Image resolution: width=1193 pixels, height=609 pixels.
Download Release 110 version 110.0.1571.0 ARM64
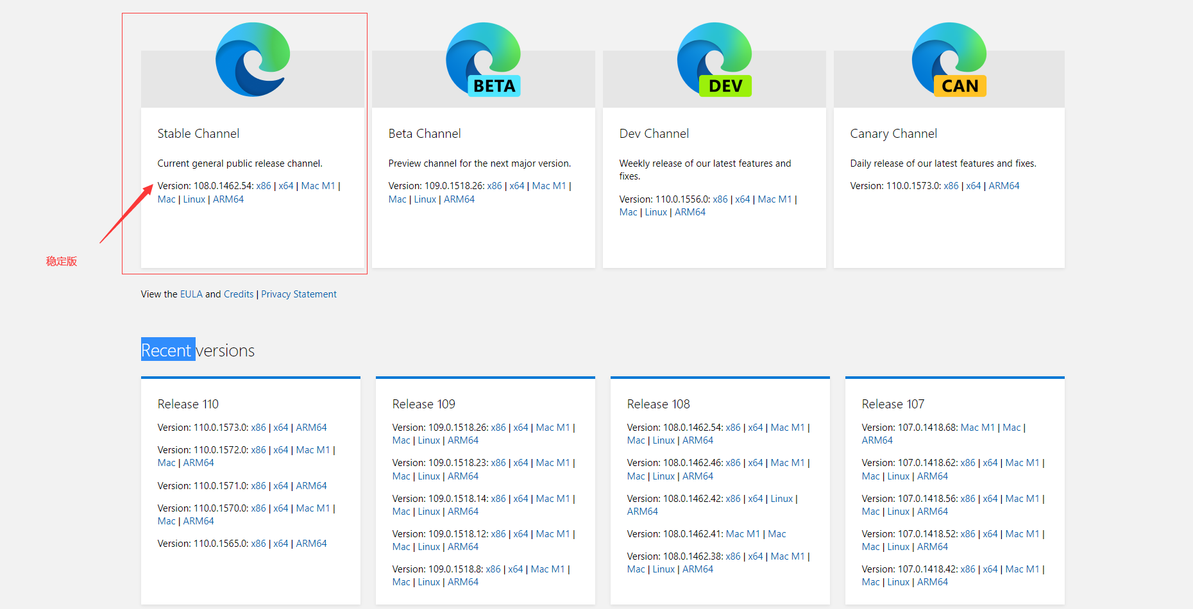[311, 486]
